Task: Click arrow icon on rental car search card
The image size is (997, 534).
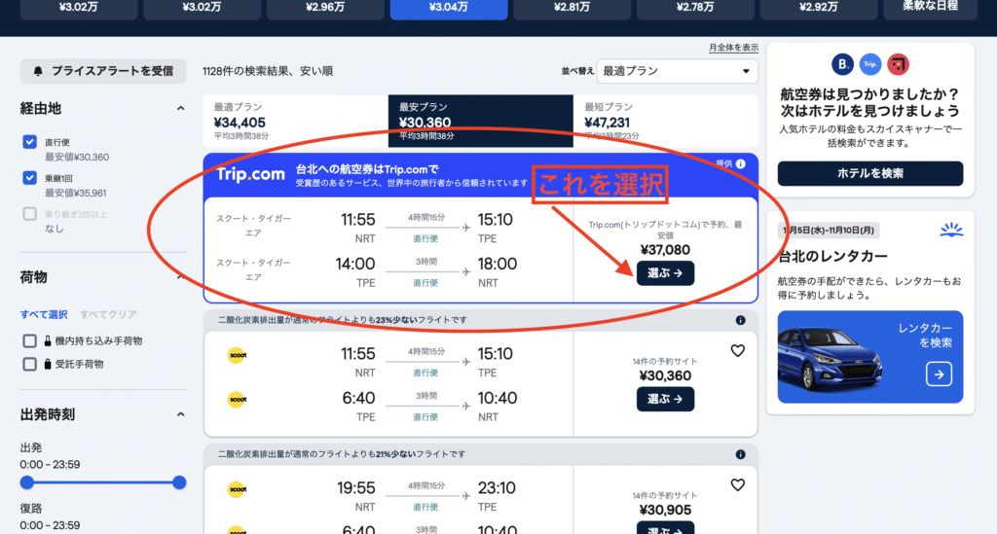Action: click(939, 374)
